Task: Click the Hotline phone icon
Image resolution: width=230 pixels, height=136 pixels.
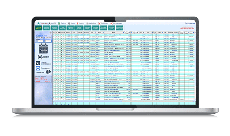Action: point(38,63)
